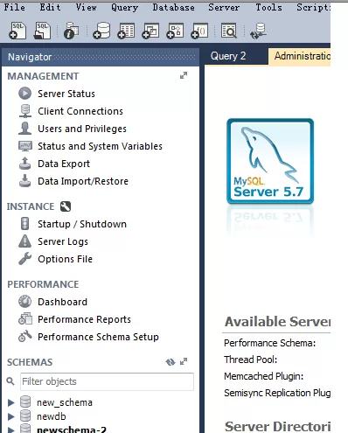Click the Startup / Shutdown icon
This screenshot has height=433, width=348.
click(x=25, y=224)
